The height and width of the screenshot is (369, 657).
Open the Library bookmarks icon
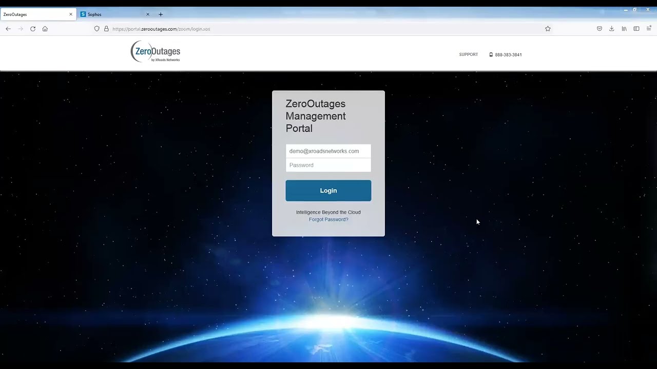(x=624, y=29)
